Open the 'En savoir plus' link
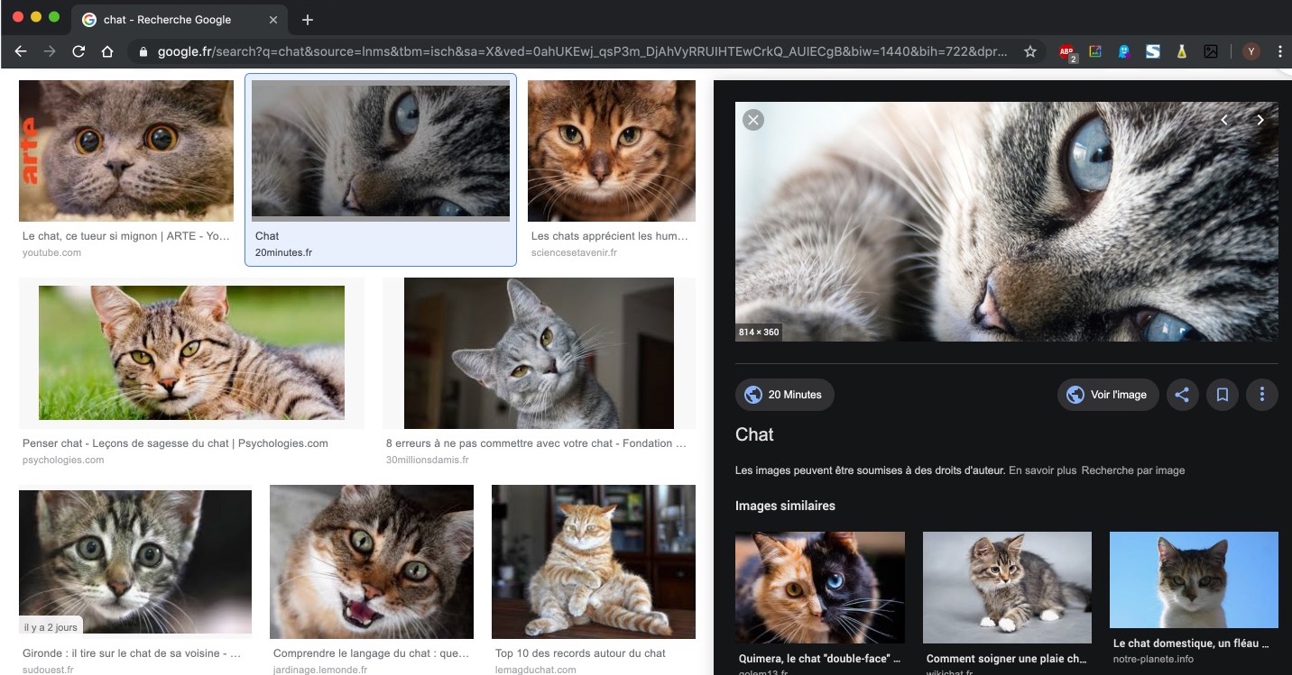 tap(1042, 470)
